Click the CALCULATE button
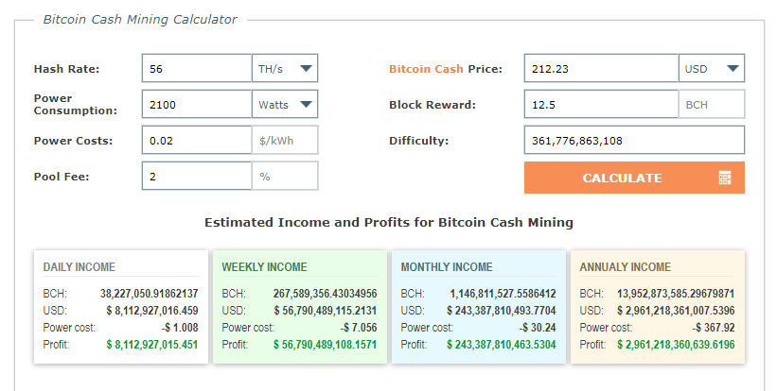Viewport: 777px width, 391px height. click(x=634, y=178)
